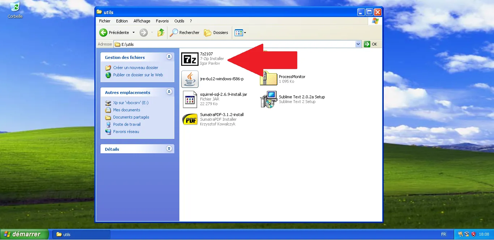Viewport: 494px width, 240px height.
Task: Collapse the Autres emplacements panel
Action: click(169, 92)
